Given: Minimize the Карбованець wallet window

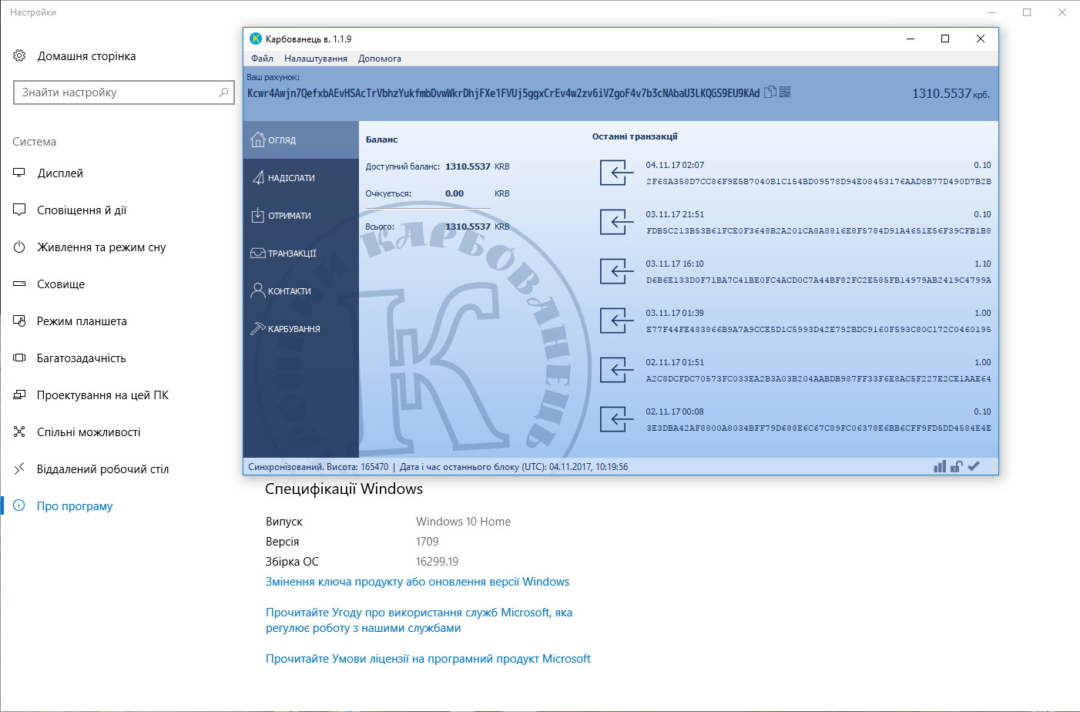Looking at the screenshot, I should pos(911,39).
